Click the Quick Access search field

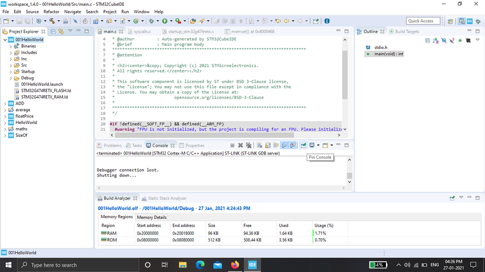423,21
